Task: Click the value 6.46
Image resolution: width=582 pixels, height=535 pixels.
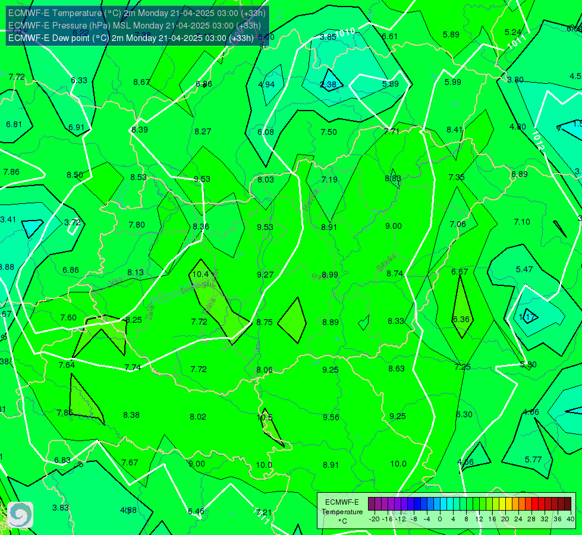Action: click(196, 512)
